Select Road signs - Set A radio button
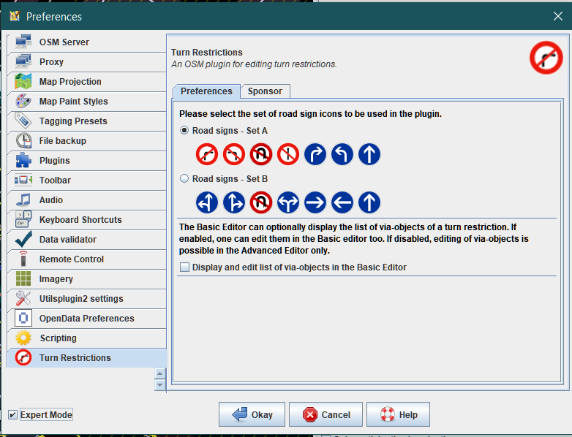This screenshot has width=572, height=437. click(184, 131)
